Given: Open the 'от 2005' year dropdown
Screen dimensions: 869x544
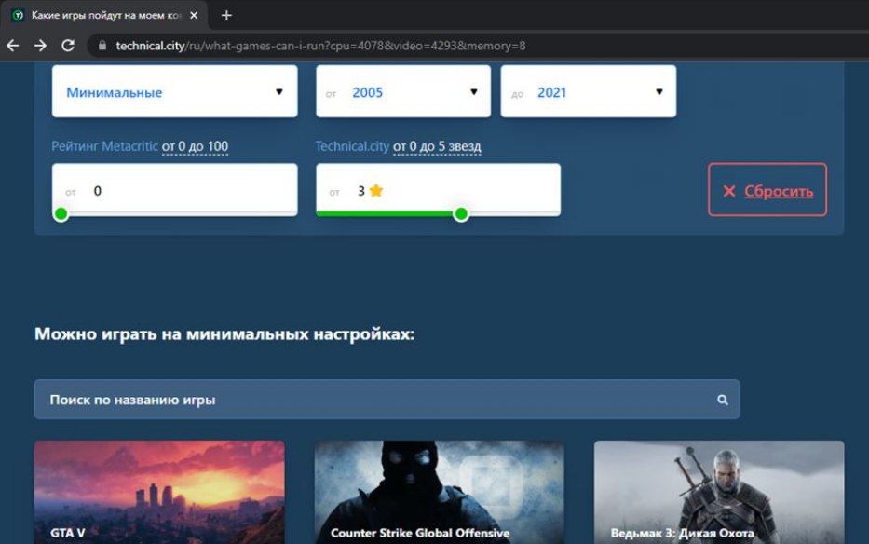Looking at the screenshot, I should click(403, 91).
